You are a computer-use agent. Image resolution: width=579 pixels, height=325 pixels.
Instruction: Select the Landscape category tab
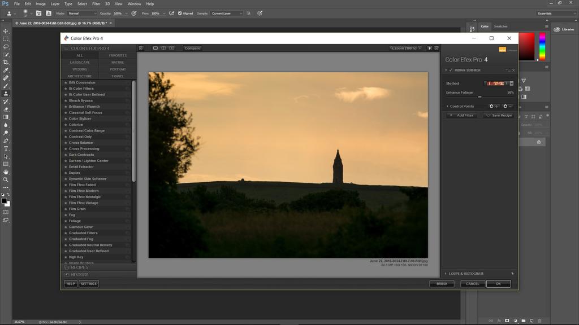[x=80, y=62]
